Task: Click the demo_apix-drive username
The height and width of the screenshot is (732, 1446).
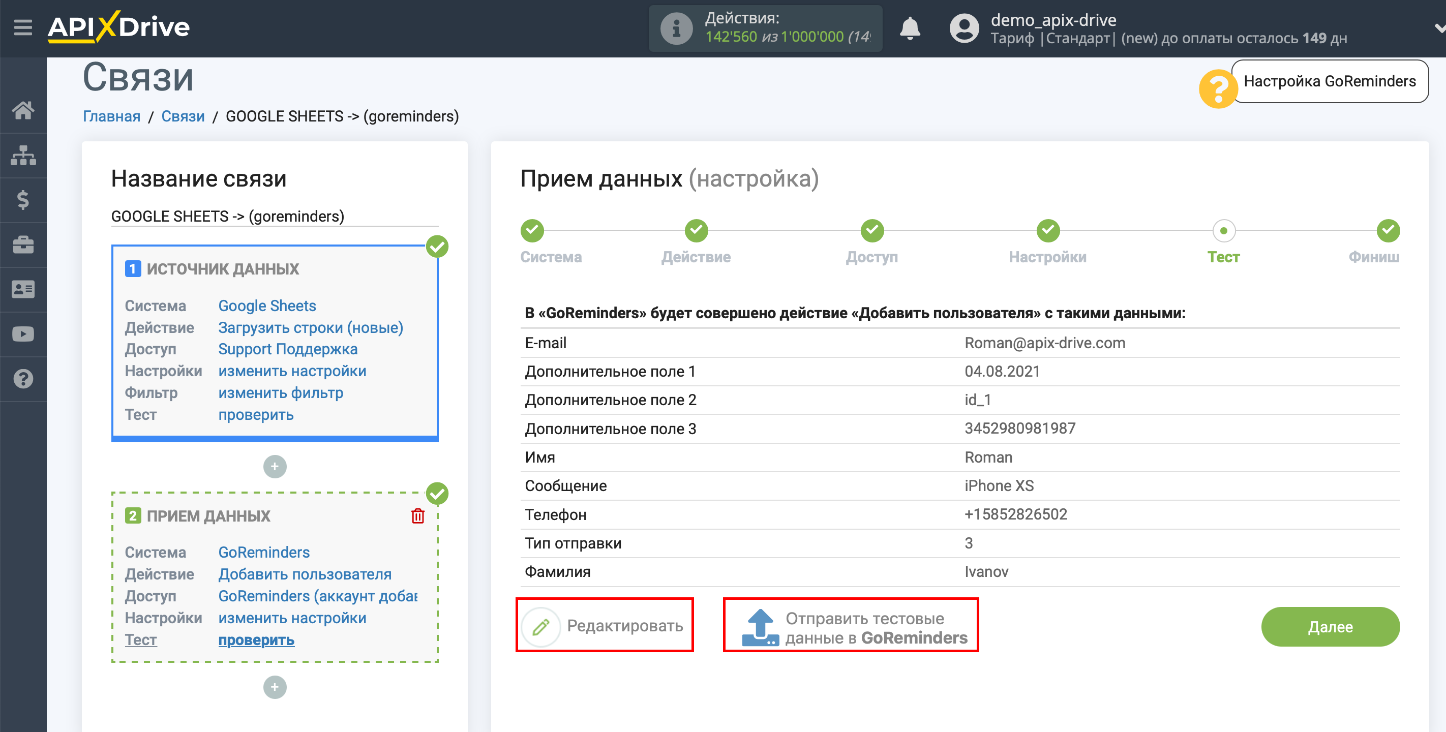Action: 1053,20
